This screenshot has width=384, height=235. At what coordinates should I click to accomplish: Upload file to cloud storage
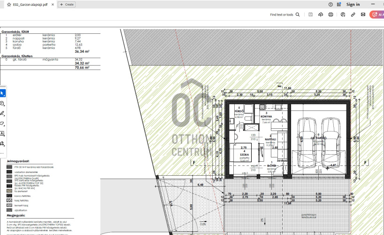point(321,15)
